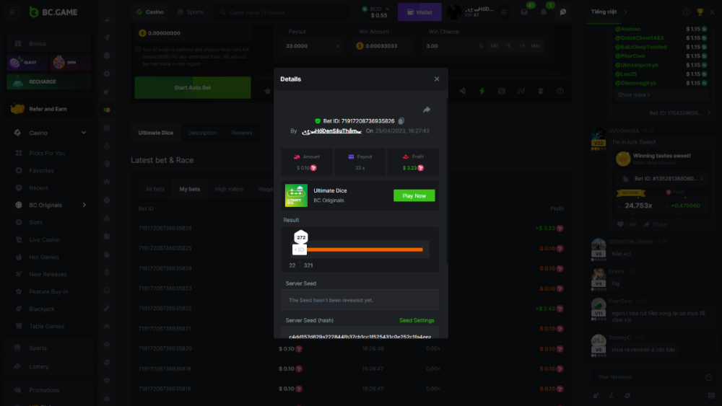722x406 pixels.
Task: Copy the Bet ID using the copy icon
Action: click(x=401, y=121)
